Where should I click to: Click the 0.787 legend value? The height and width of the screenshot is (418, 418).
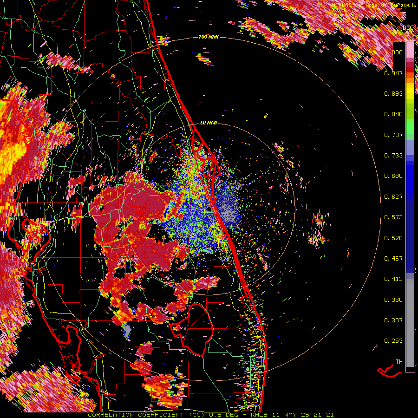point(393,135)
